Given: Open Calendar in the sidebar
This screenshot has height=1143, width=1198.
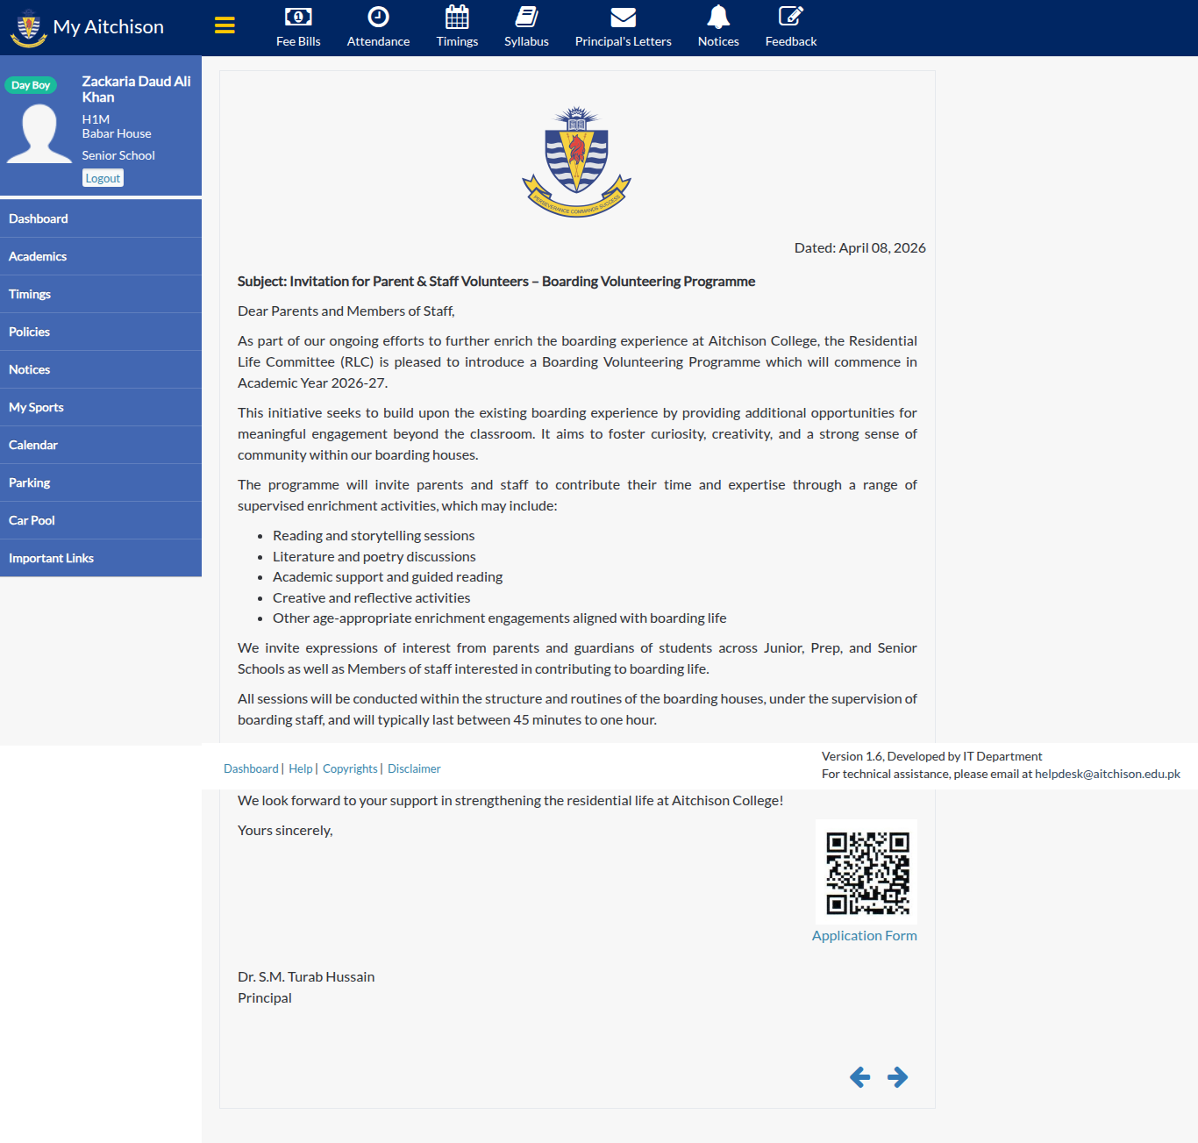Looking at the screenshot, I should click(101, 445).
